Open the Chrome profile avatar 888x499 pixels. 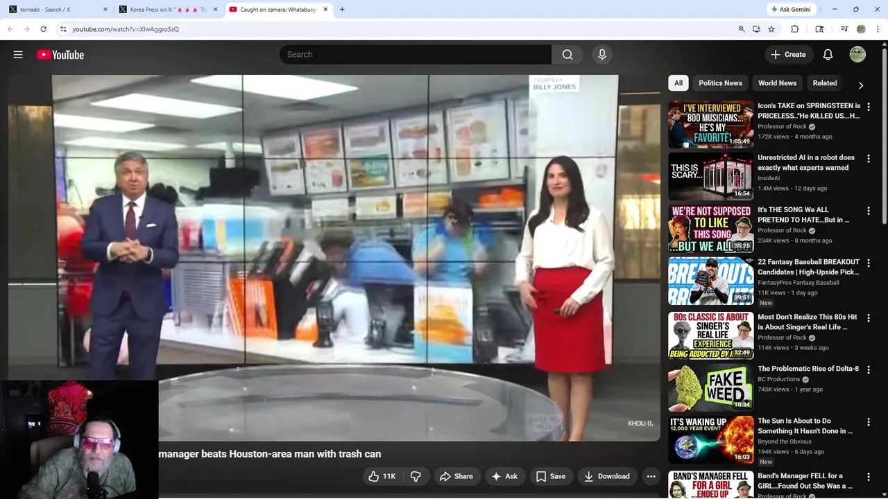(x=861, y=29)
